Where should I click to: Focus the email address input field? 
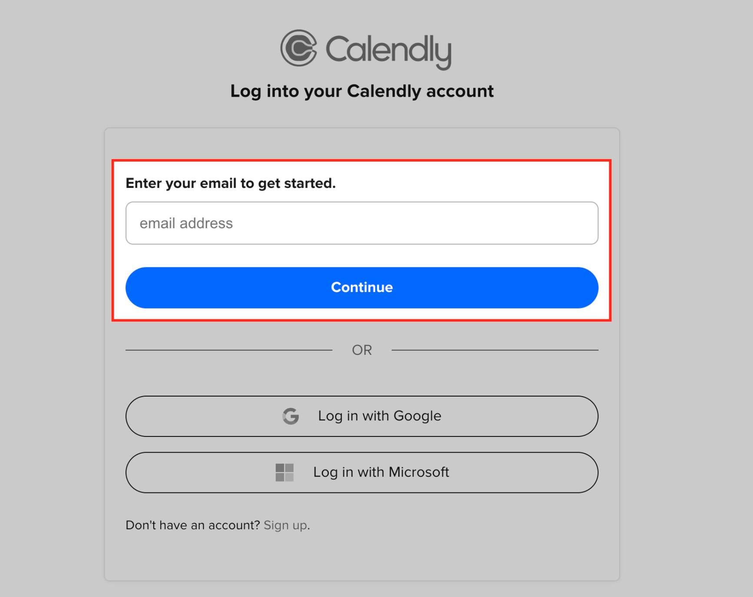362,223
